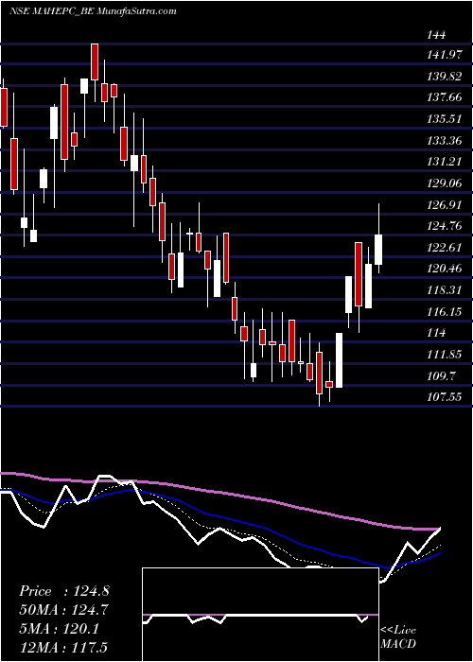Select the 137.66 price axis label

[x=446, y=97]
